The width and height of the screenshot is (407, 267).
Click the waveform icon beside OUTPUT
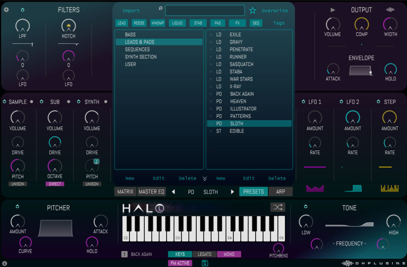click(x=390, y=10)
